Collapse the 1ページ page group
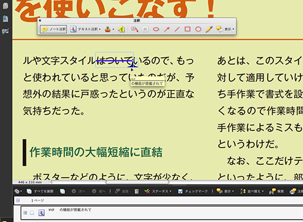 click(x=18, y=200)
